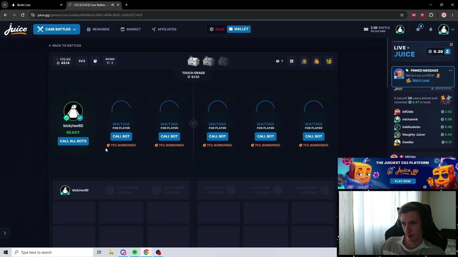Go back to battles
458x257 pixels.
pyautogui.click(x=65, y=45)
